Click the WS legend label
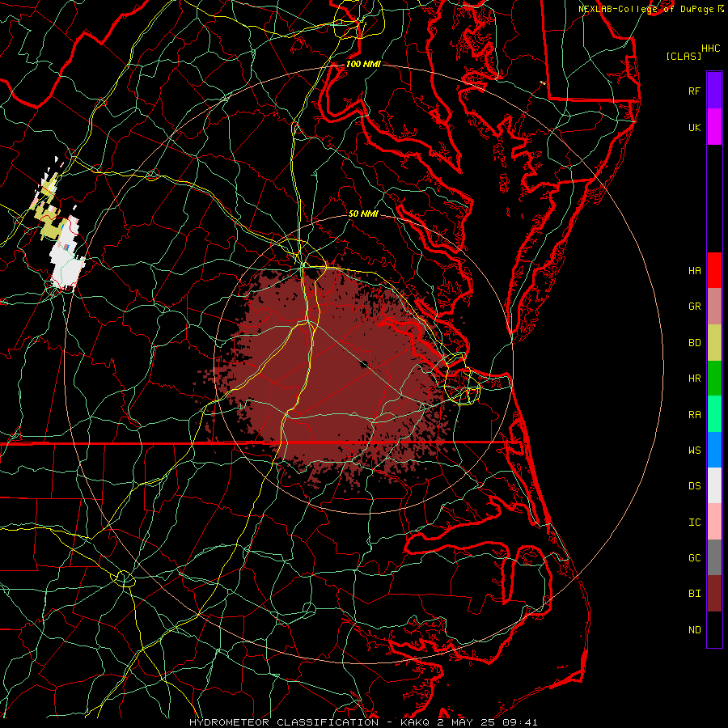 (694, 451)
